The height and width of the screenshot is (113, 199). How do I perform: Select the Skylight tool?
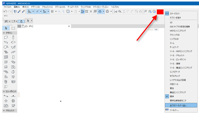point(13,62)
